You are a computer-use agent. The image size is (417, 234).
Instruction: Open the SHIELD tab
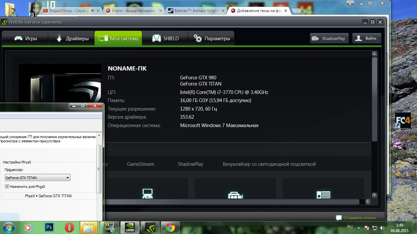coord(165,38)
